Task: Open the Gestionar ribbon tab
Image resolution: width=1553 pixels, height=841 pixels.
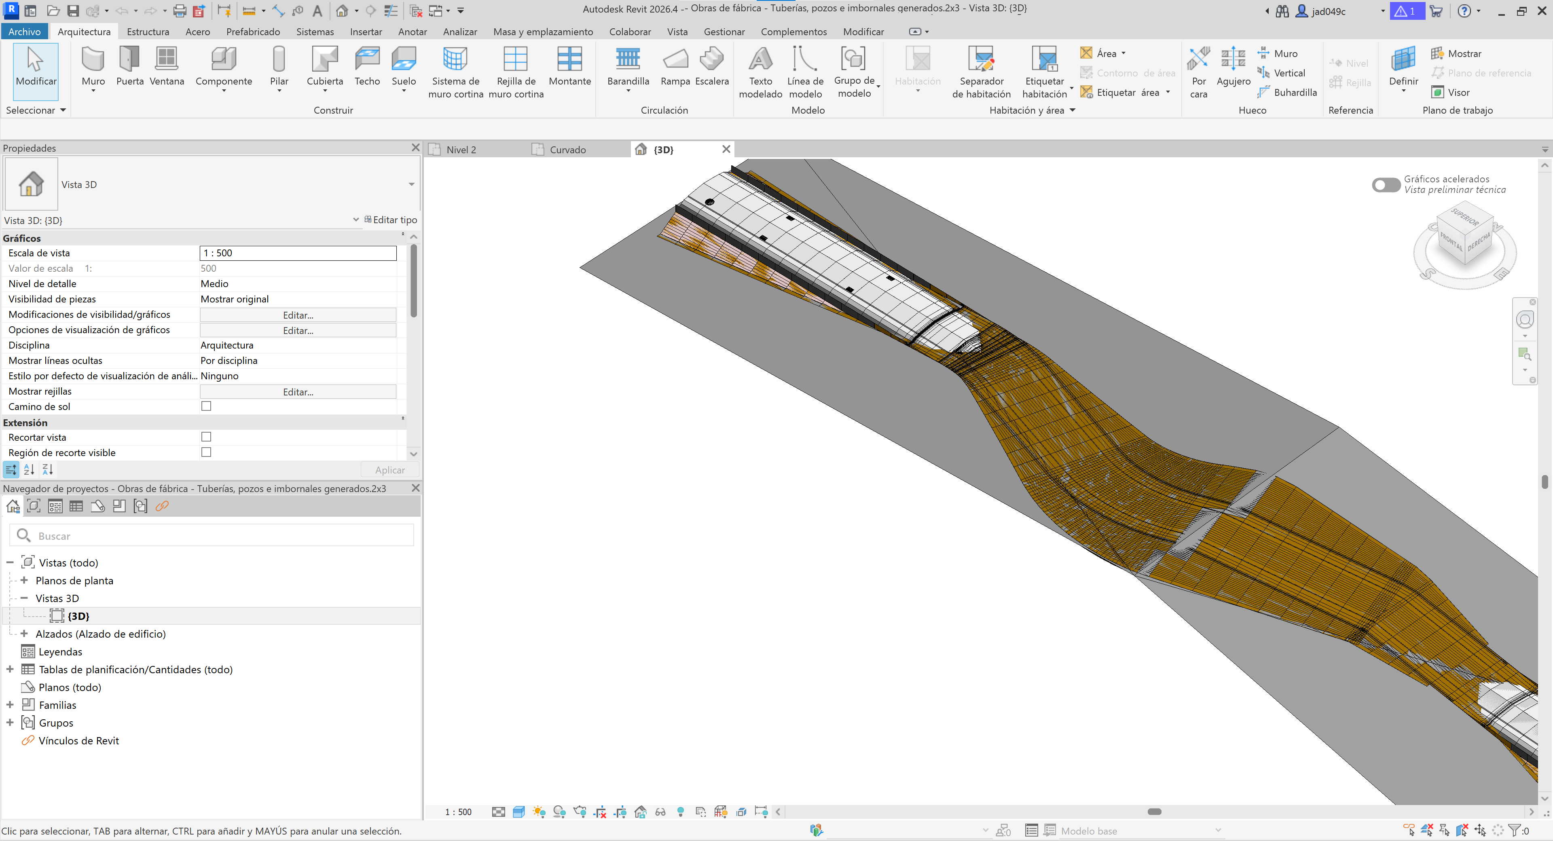Action: [x=724, y=32]
